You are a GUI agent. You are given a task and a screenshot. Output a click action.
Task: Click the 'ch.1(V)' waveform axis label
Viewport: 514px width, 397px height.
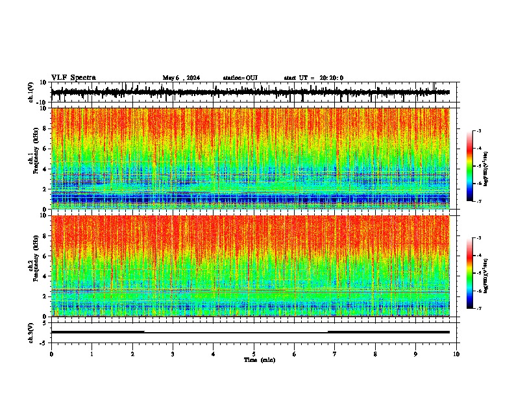tap(31, 92)
